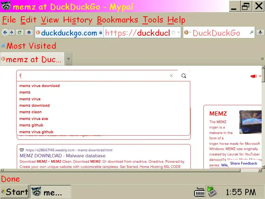Reload the page with the refresh icon

(x=20, y=32)
